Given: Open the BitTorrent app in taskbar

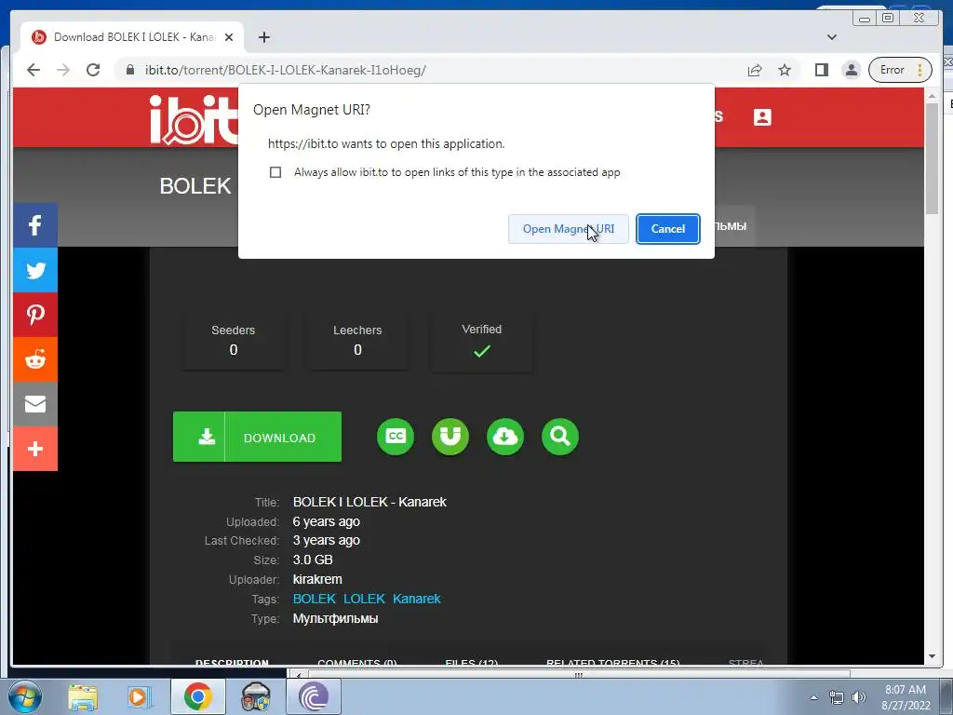Looking at the screenshot, I should (313, 696).
